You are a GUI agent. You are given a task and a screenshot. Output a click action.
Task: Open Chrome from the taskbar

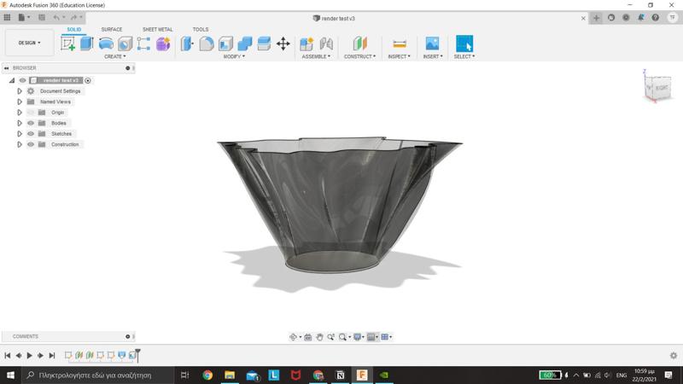click(x=207, y=375)
